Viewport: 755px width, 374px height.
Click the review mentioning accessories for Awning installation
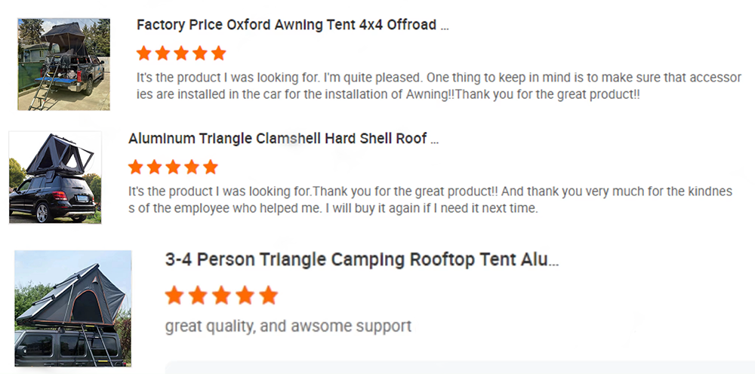tap(438, 87)
